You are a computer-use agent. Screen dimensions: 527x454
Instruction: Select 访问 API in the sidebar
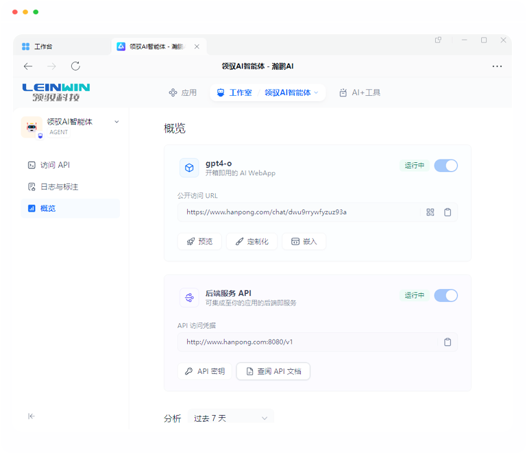[x=55, y=165]
